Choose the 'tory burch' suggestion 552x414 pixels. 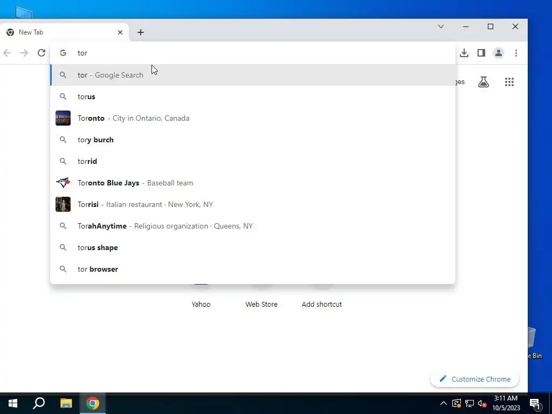253,140
